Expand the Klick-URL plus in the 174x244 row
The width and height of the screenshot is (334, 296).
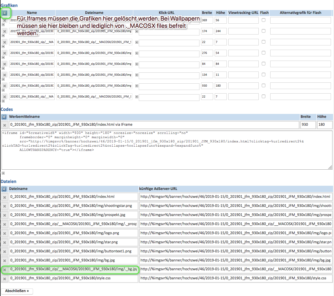point(137,31)
